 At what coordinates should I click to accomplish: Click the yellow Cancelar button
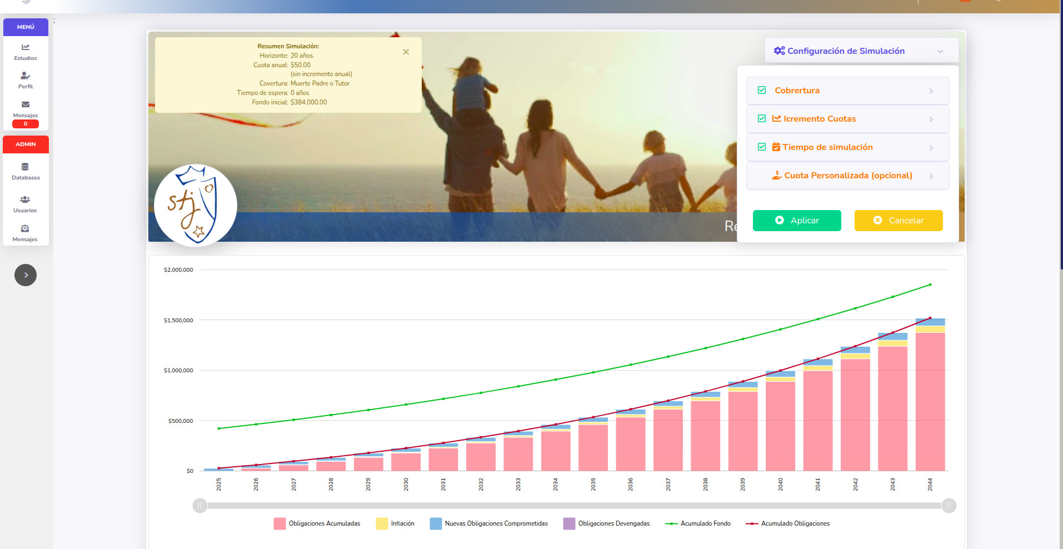click(898, 221)
